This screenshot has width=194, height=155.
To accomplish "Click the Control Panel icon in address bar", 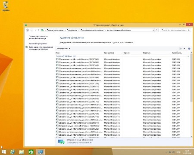I will coord(43,30).
